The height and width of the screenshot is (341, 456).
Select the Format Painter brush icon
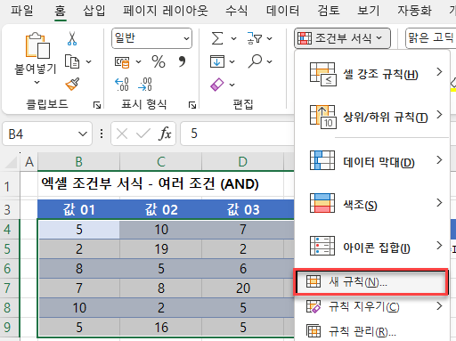point(72,84)
